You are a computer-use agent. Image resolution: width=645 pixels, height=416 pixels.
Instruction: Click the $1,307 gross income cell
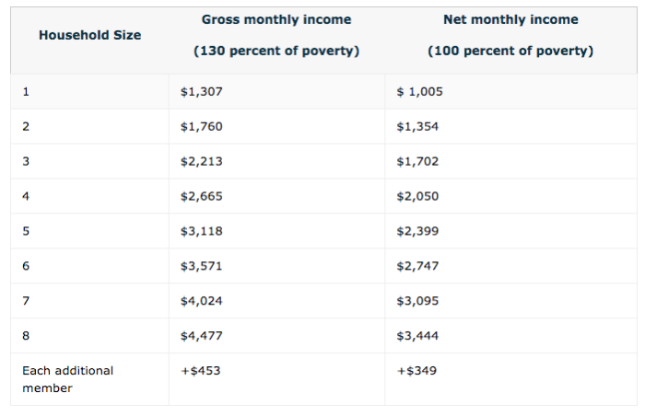(202, 91)
